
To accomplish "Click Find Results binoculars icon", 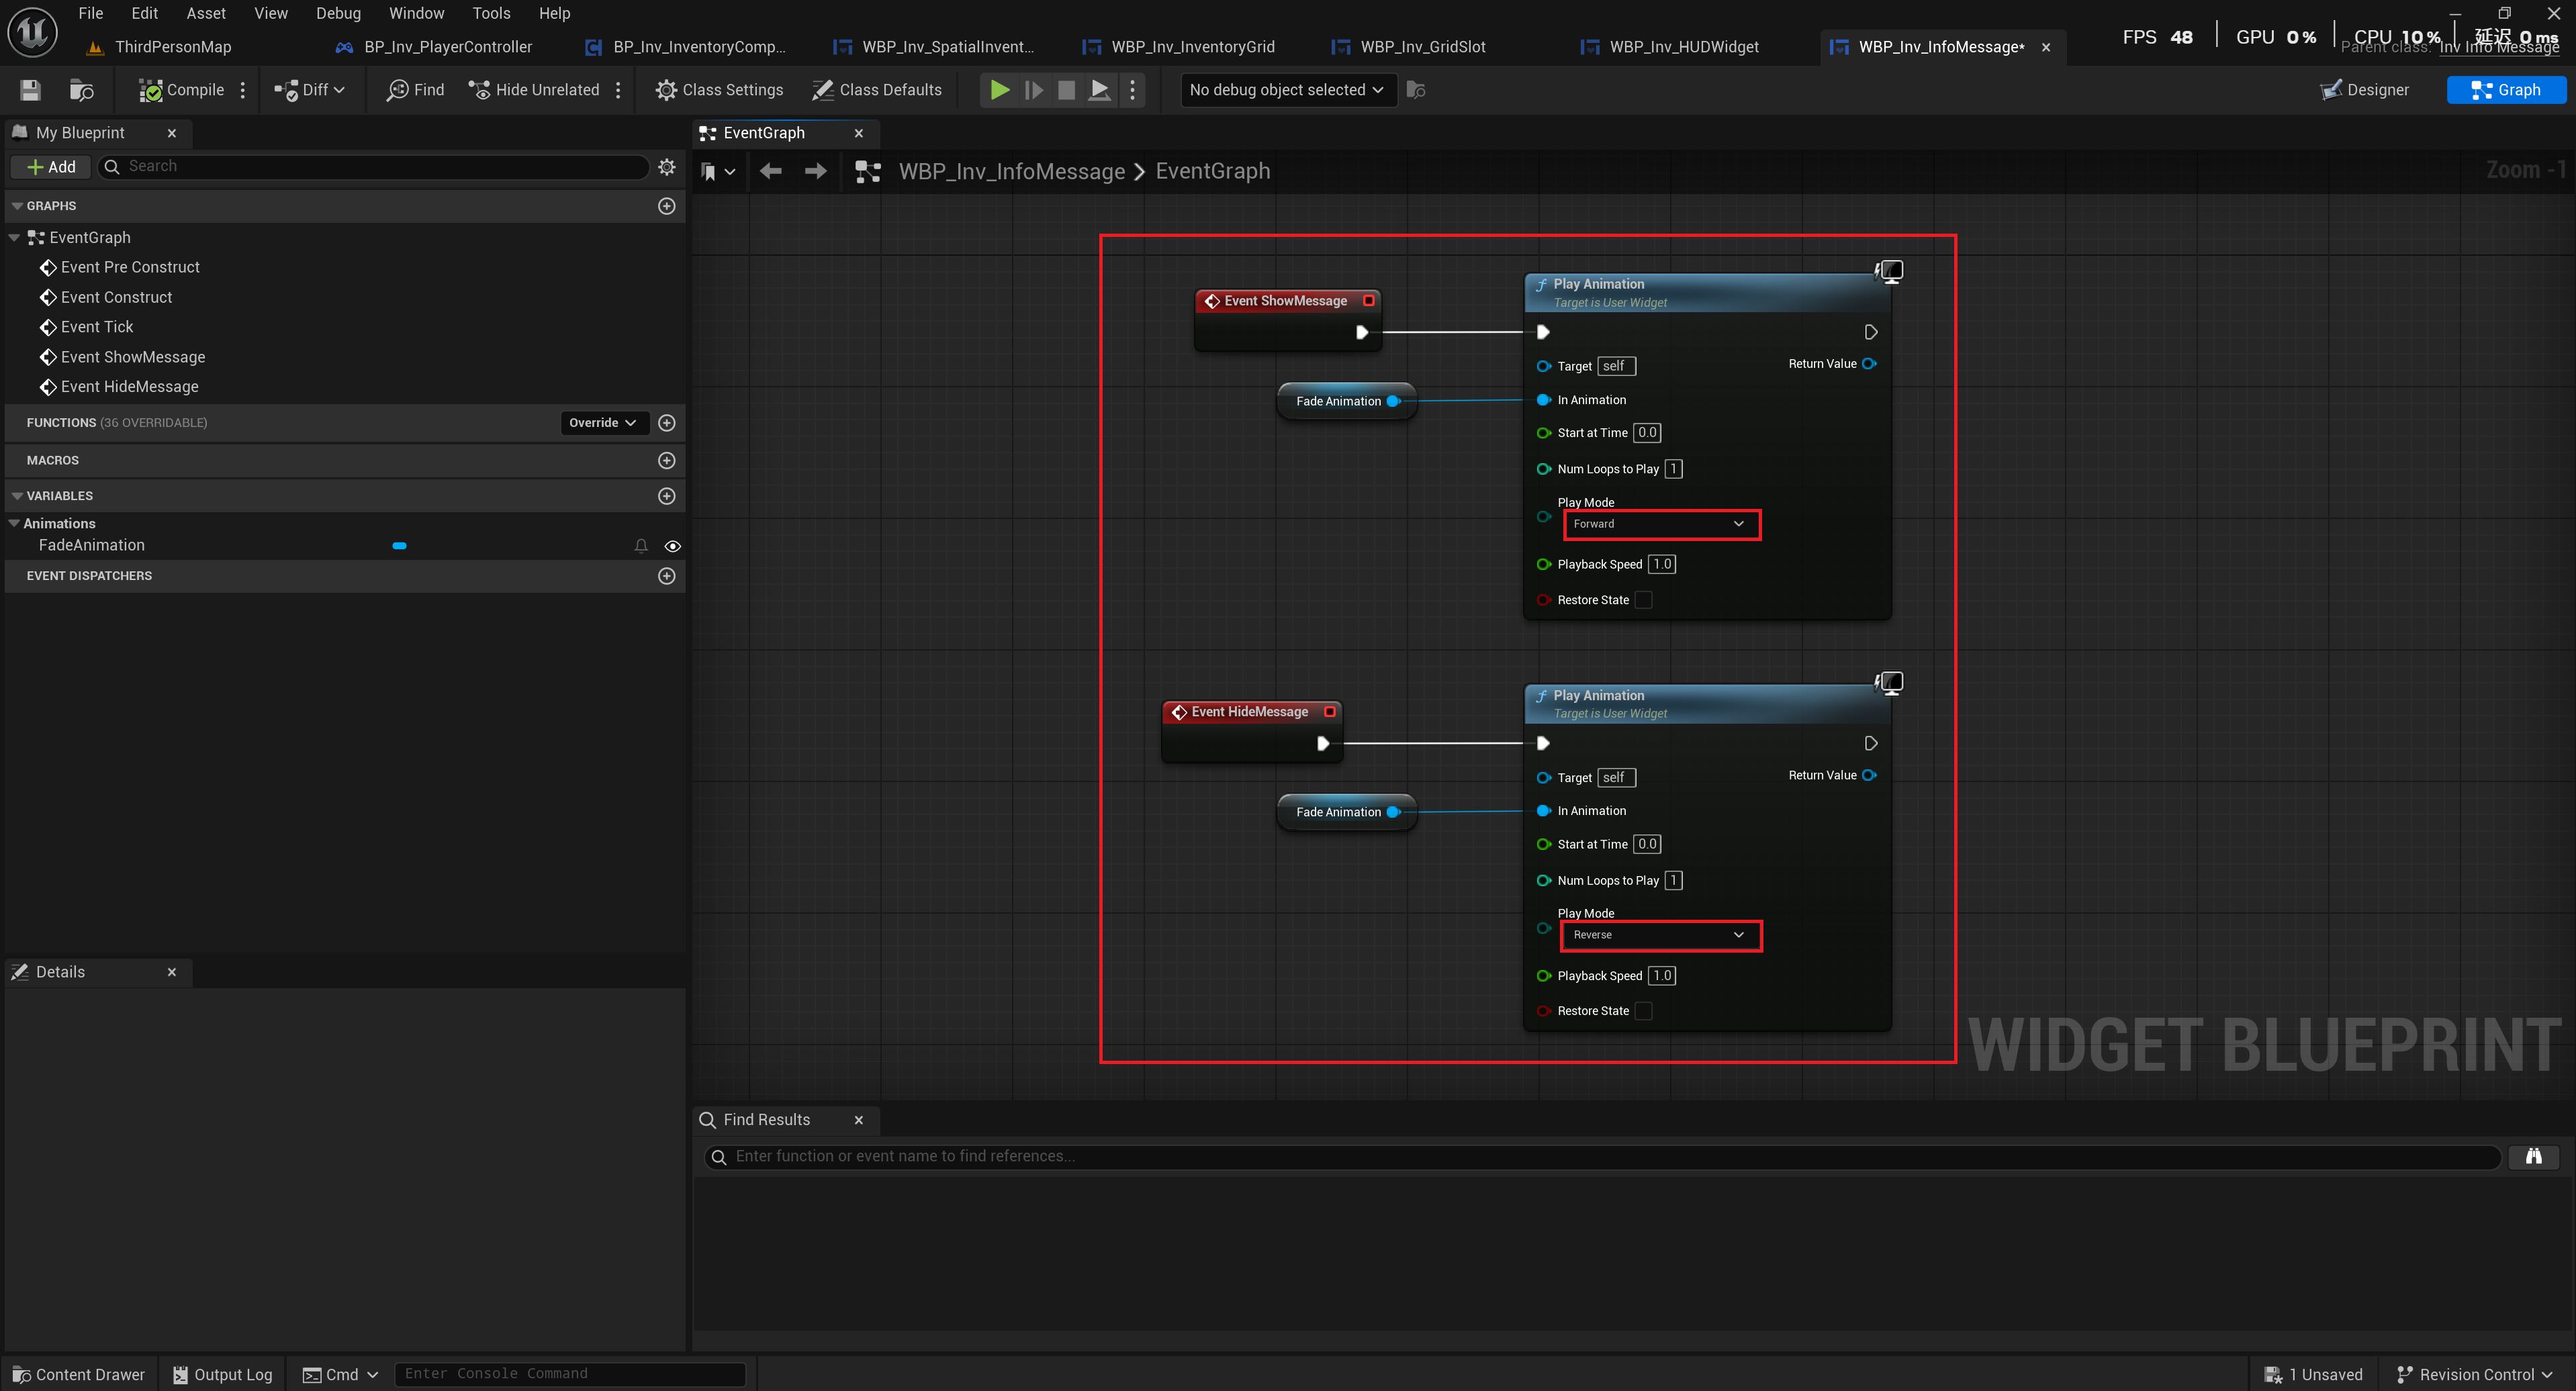I will click(x=2533, y=1156).
